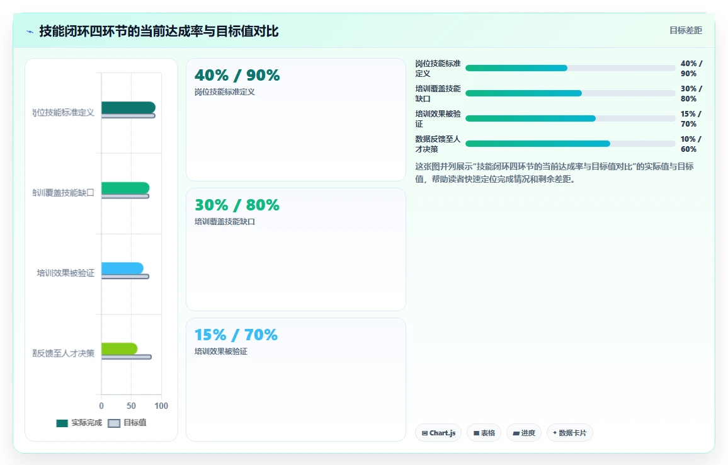This screenshot has width=728, height=465.
Task: Click the 岗位技能标准定义 progress bar
Action: [x=570, y=68]
